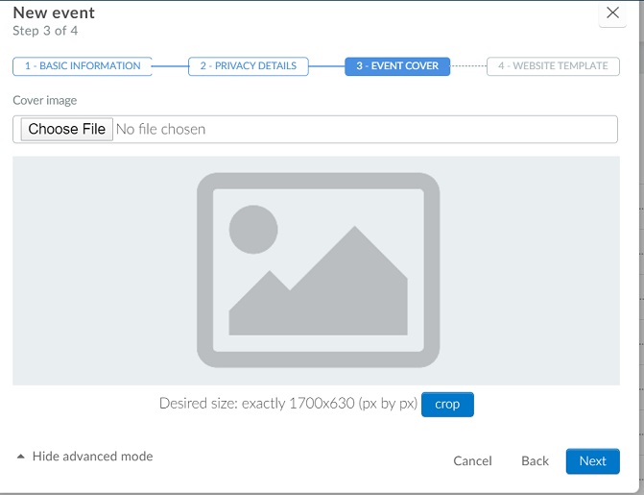Click the cover image placeholder picture
The height and width of the screenshot is (495, 644).
[319, 270]
